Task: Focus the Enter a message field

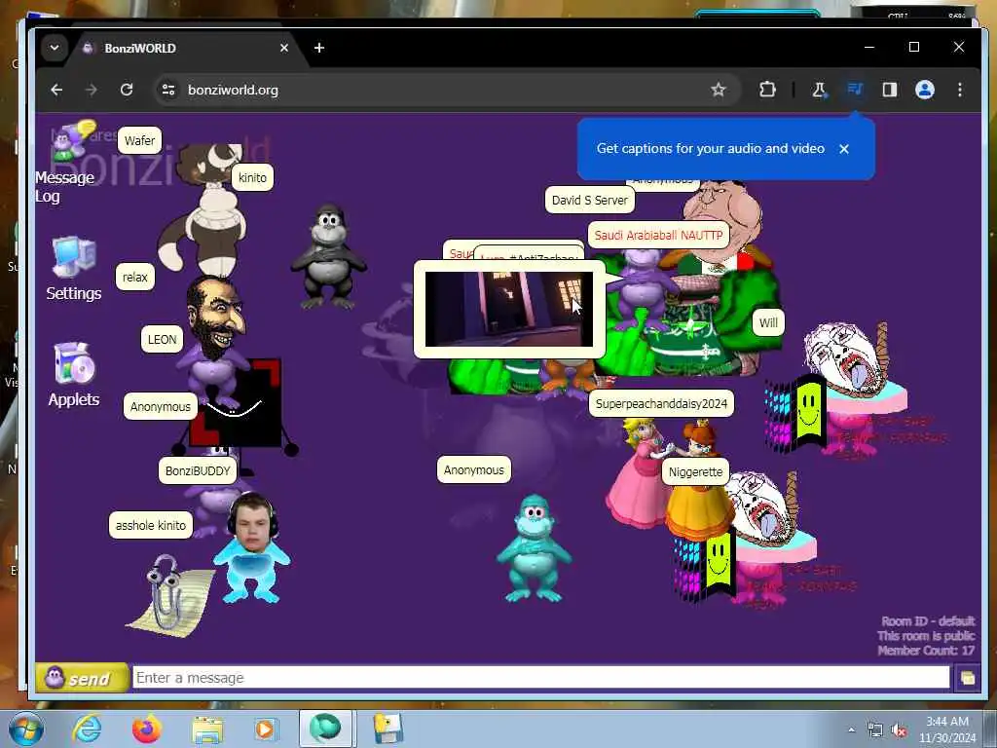Action: click(540, 678)
